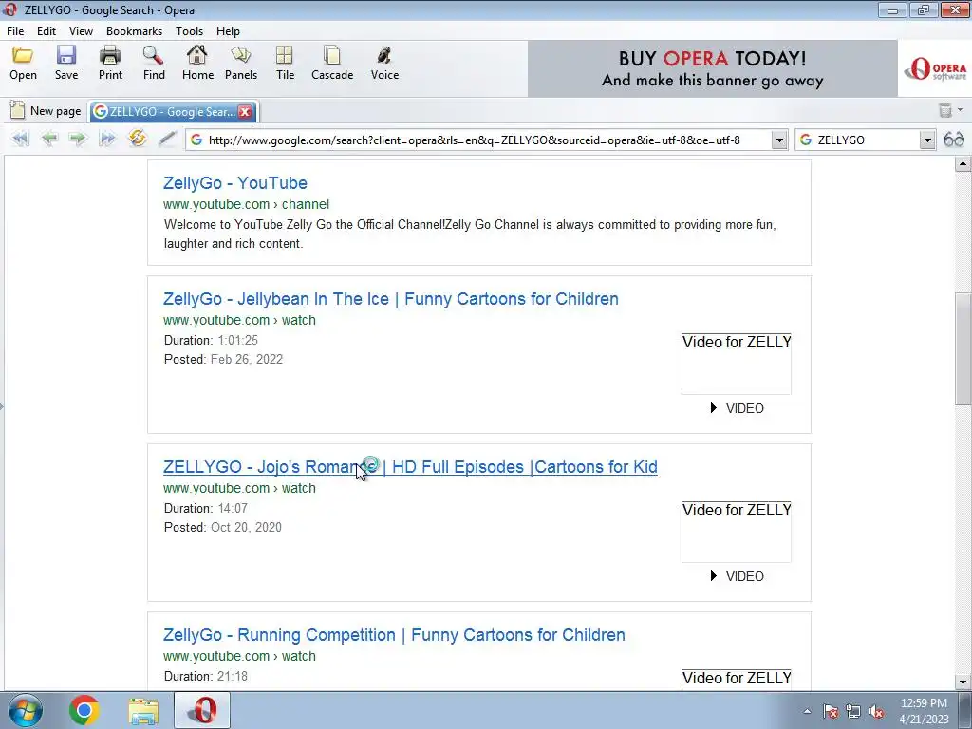
Task: Click the Duration 1:01:25 text
Action: (211, 340)
